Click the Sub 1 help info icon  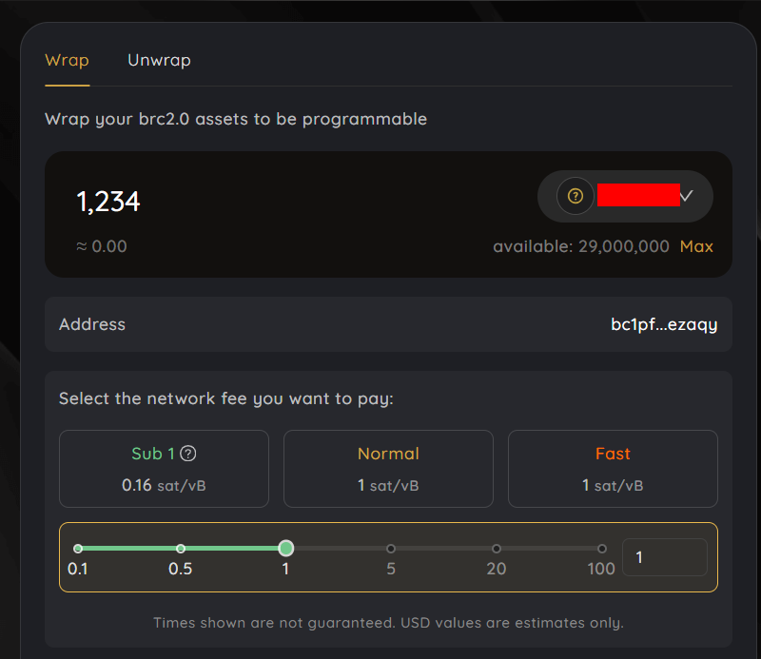point(188,454)
